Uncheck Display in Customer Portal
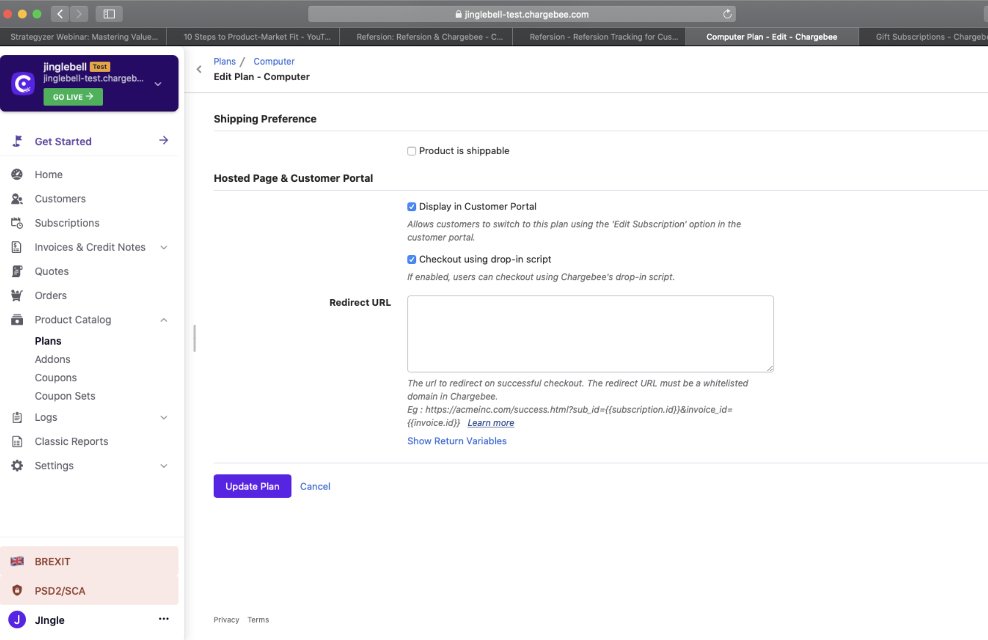This screenshot has height=640, width=988. pyautogui.click(x=412, y=206)
